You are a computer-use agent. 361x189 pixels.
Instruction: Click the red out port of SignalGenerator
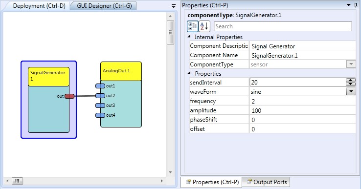point(69,96)
